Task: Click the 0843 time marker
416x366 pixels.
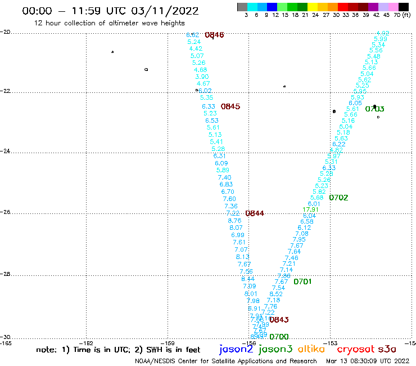Action: pyautogui.click(x=279, y=320)
